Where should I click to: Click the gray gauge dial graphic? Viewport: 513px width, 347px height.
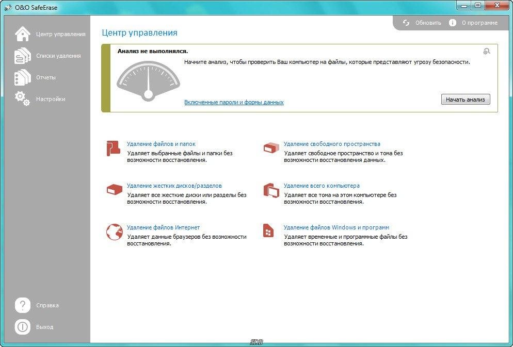tap(148, 81)
